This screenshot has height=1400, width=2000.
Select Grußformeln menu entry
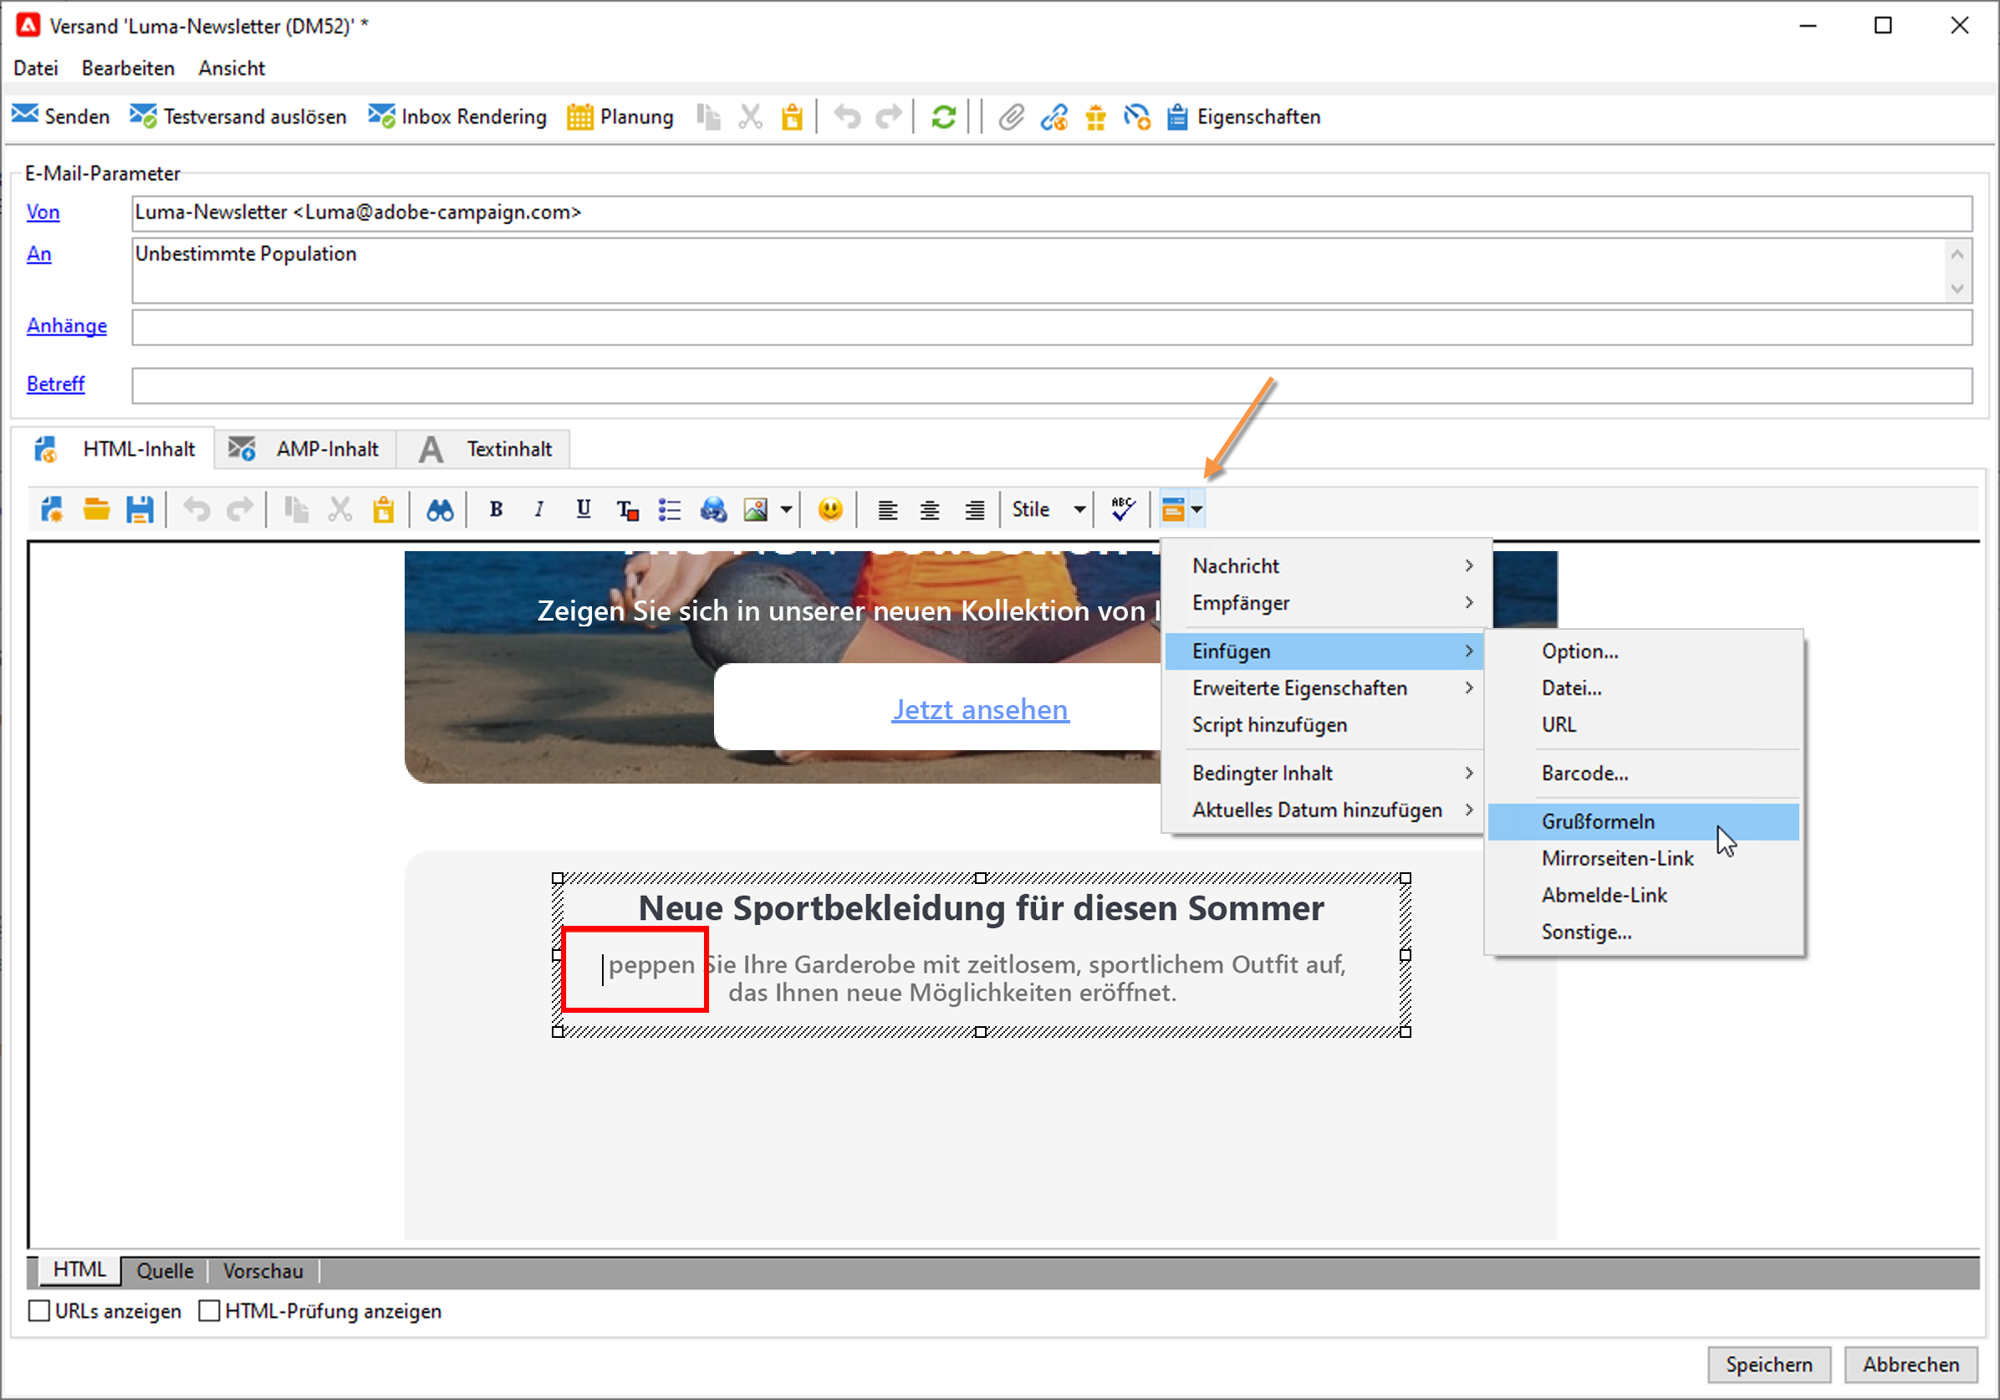coord(1598,821)
